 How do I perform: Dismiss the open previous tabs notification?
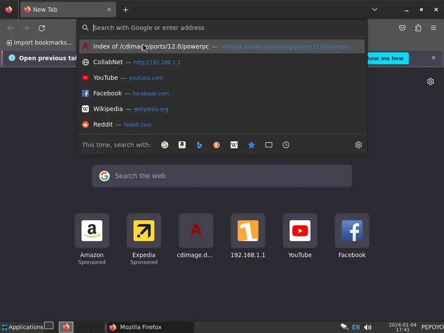coord(434,58)
